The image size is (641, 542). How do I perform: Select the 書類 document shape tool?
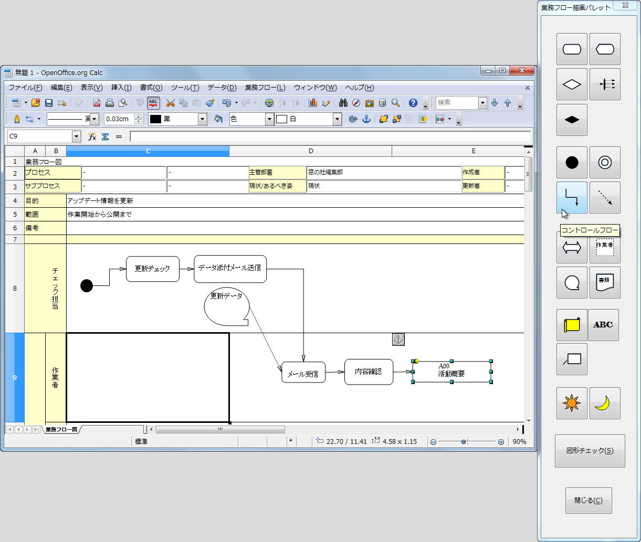pyautogui.click(x=605, y=282)
